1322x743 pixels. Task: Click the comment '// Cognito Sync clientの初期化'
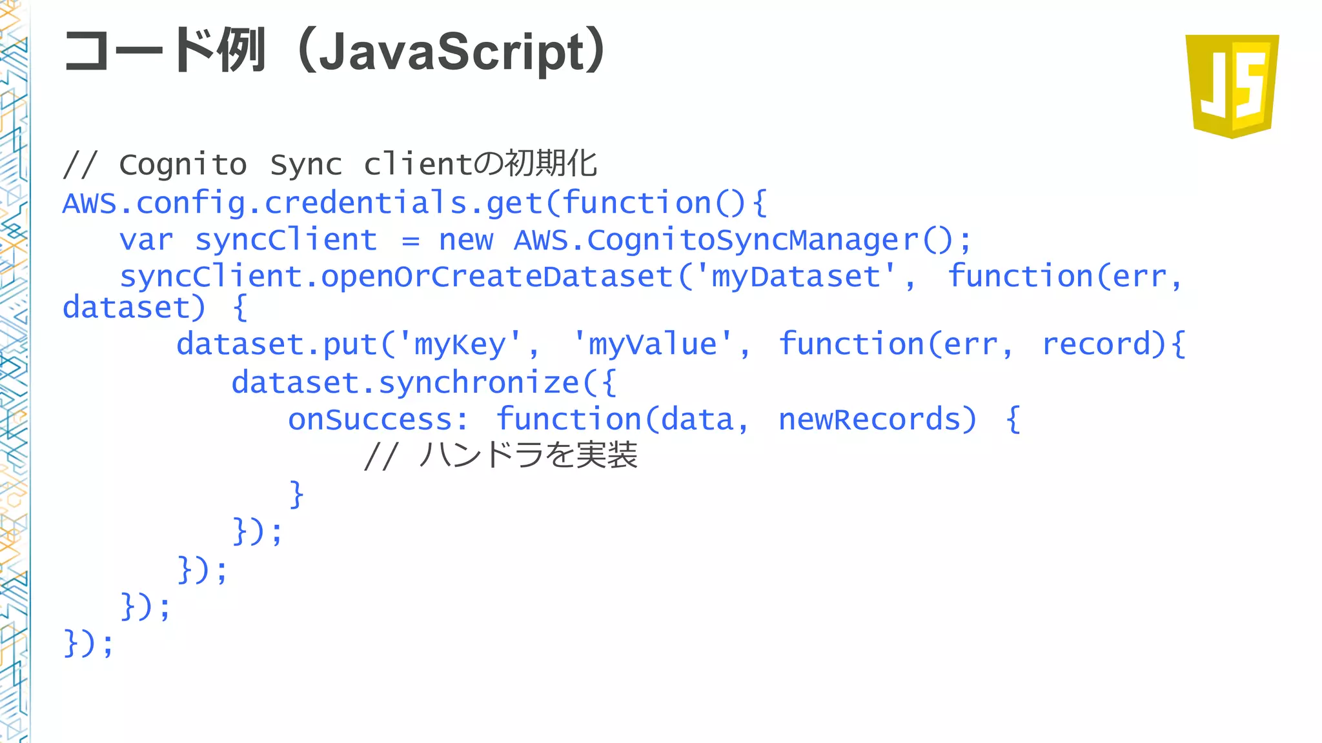point(330,164)
